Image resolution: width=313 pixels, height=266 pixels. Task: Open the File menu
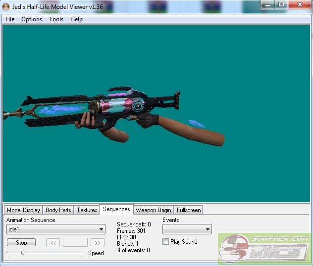click(x=10, y=19)
